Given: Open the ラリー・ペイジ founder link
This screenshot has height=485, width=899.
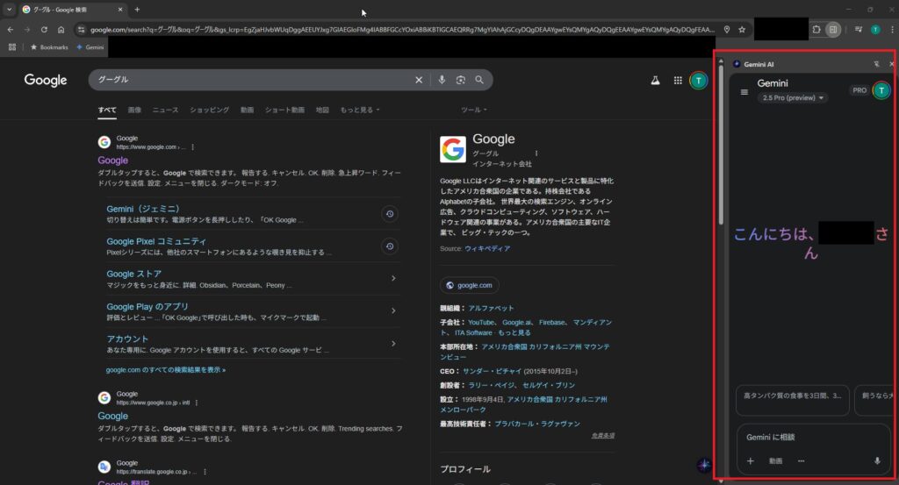Looking at the screenshot, I should point(492,385).
